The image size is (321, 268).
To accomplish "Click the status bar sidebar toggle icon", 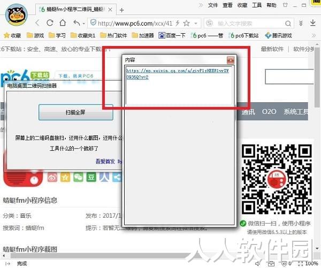I will [7, 264].
